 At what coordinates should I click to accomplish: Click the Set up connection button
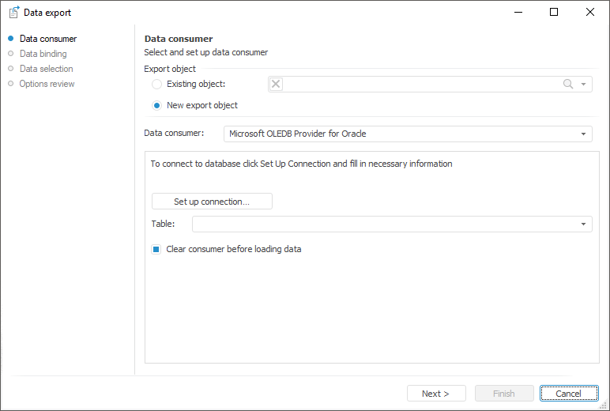(212, 202)
